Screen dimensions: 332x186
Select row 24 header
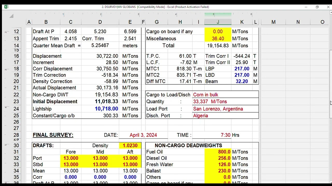point(16,109)
